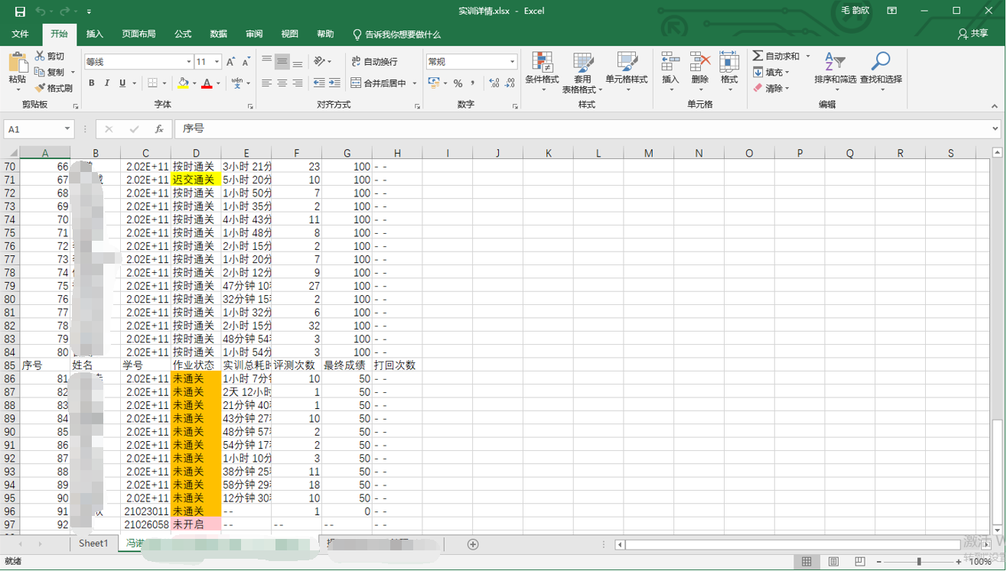Screen dimensions: 1007x571
Task: Open Cell Styles 单元格样式
Action: click(626, 72)
